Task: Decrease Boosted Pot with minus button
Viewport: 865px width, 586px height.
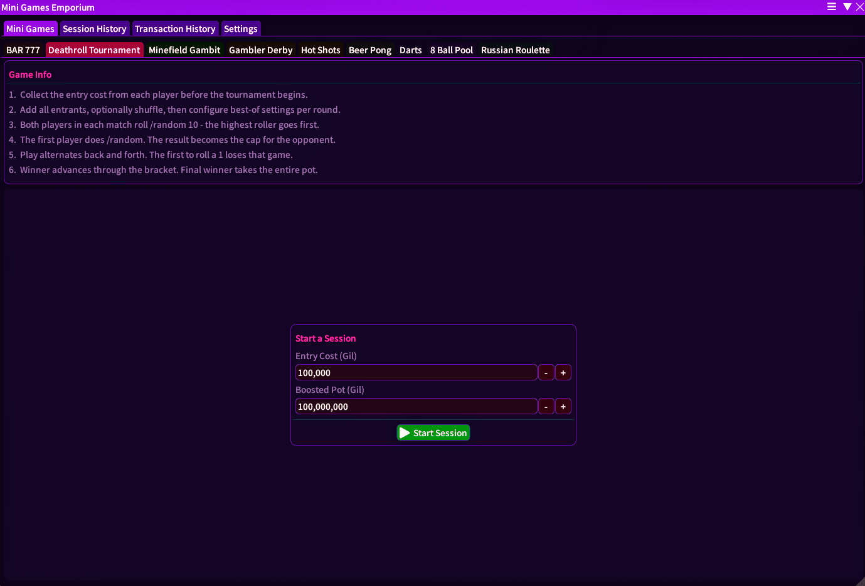Action: pos(546,407)
